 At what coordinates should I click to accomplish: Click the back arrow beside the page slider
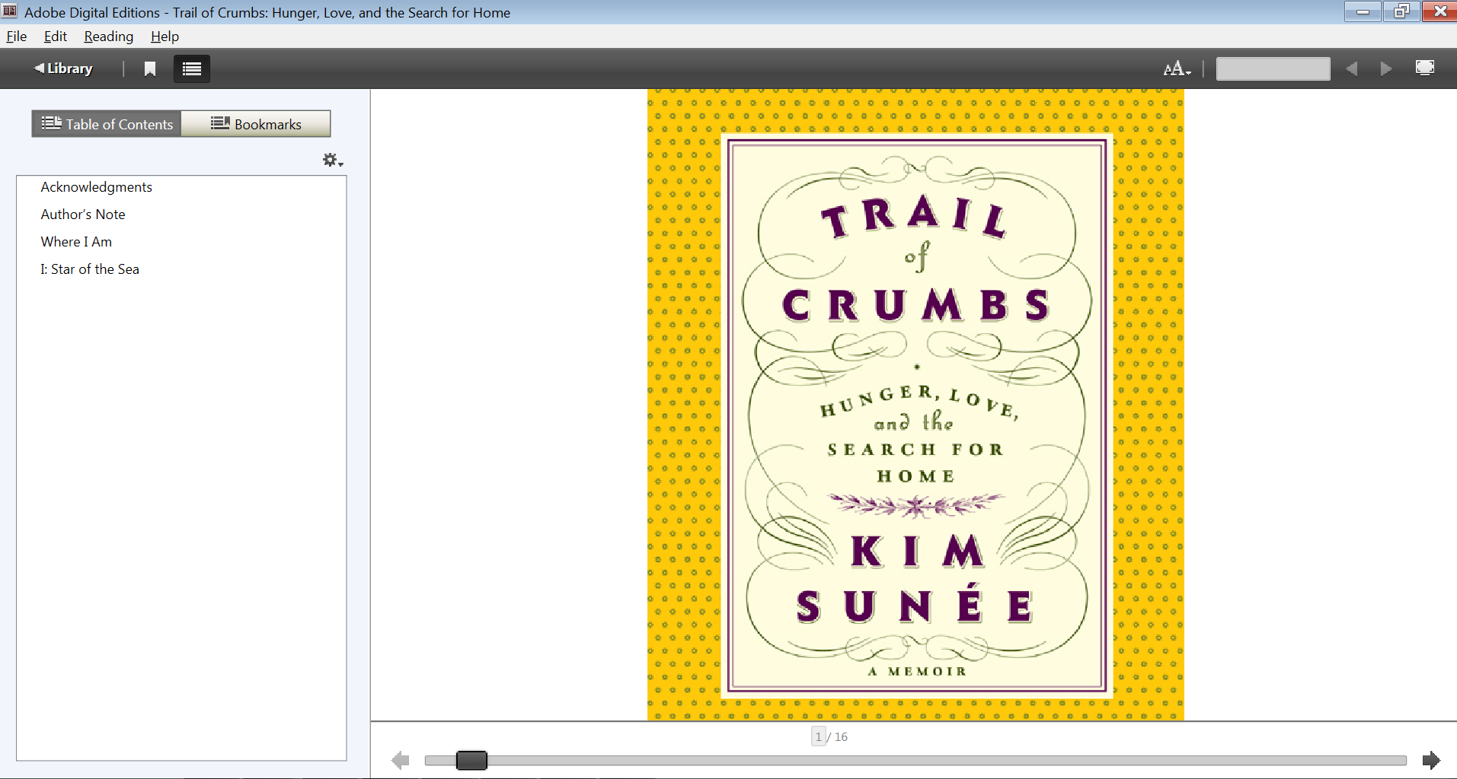400,759
